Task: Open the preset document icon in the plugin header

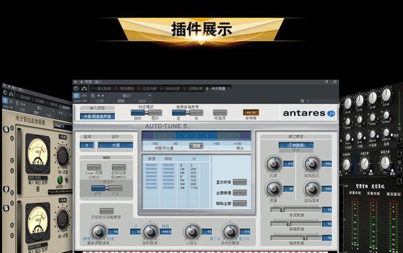Action: pyautogui.click(x=93, y=96)
